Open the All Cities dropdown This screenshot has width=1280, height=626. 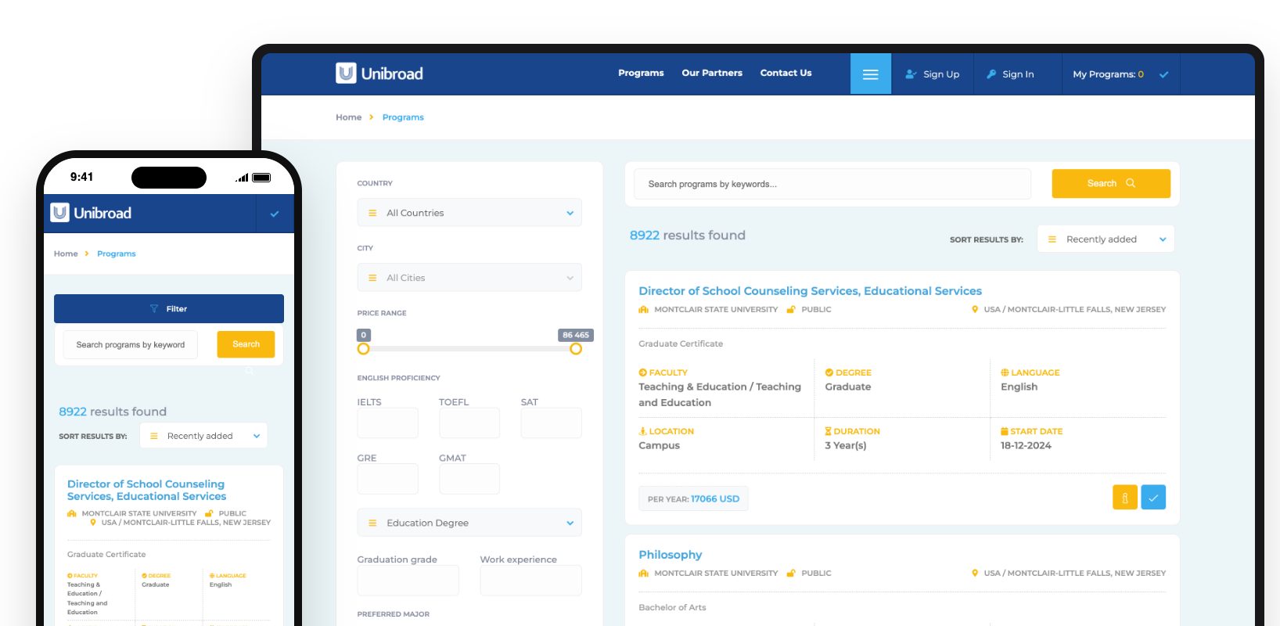point(469,278)
